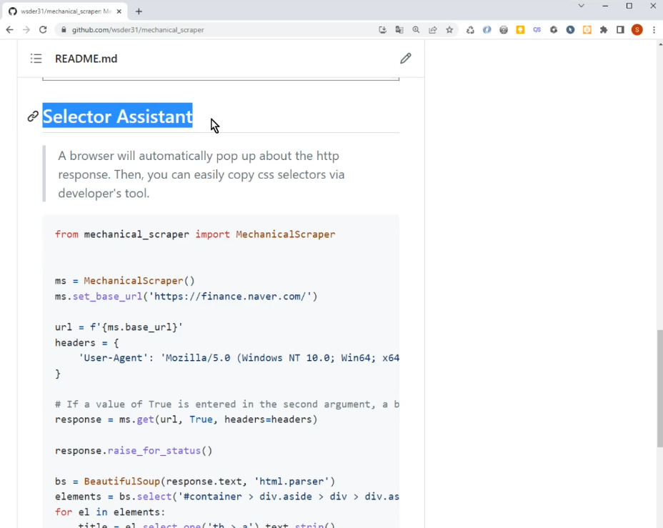The width and height of the screenshot is (663, 528).
Task: Go forward with the browser arrow
Action: (26, 29)
